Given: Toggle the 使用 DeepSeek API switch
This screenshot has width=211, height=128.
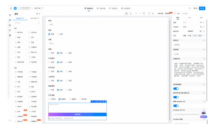Looking at the screenshot, I should (x=176, y=105).
